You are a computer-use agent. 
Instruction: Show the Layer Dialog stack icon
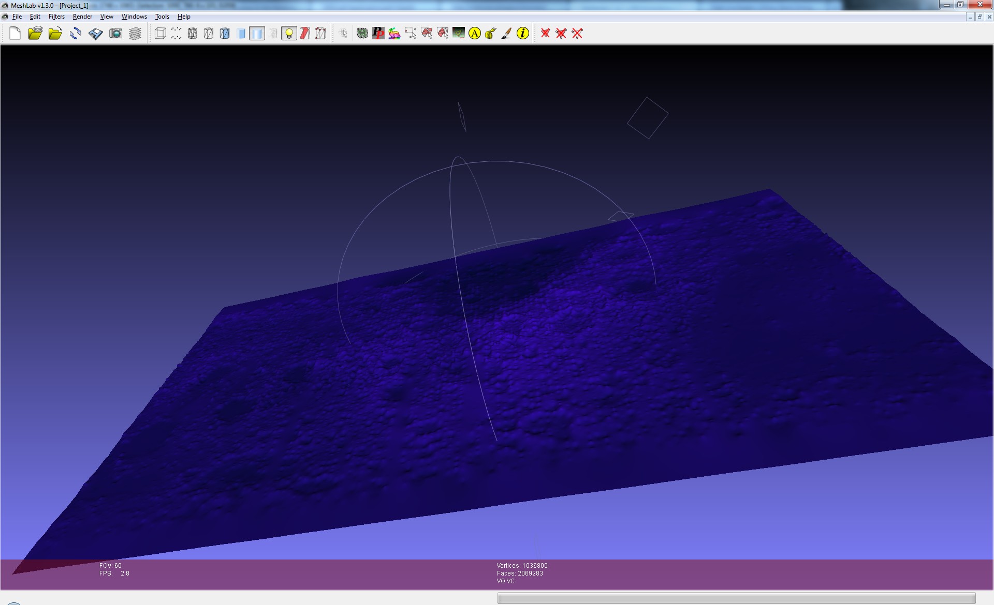pos(135,34)
